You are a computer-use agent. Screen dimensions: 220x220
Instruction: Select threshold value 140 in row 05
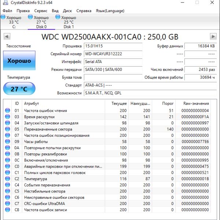coord(170,129)
